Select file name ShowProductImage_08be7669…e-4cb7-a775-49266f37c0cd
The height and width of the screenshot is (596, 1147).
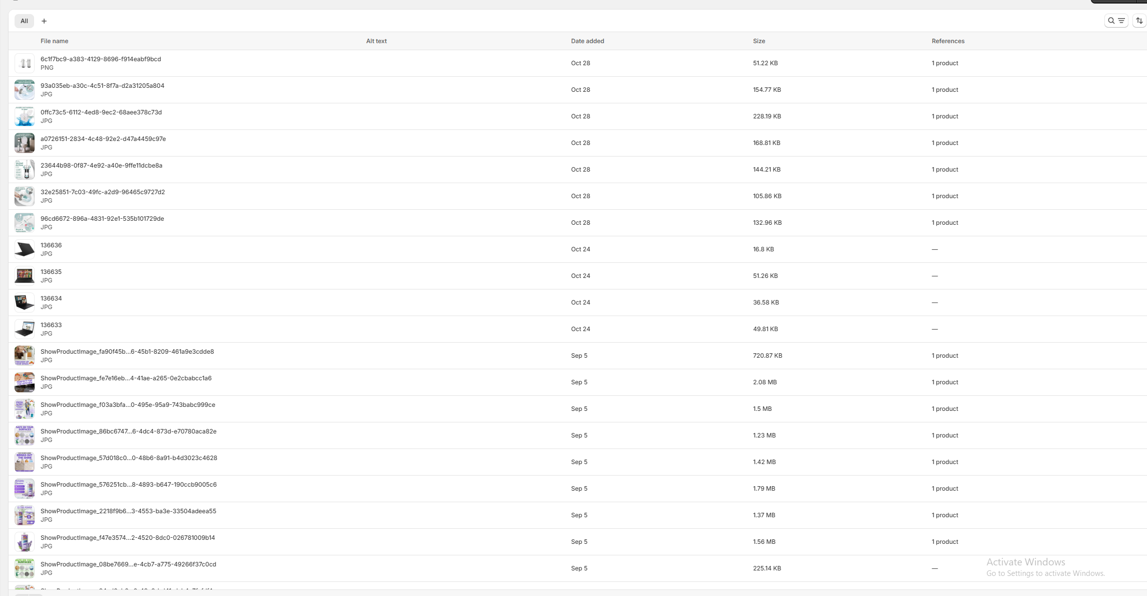pos(128,564)
